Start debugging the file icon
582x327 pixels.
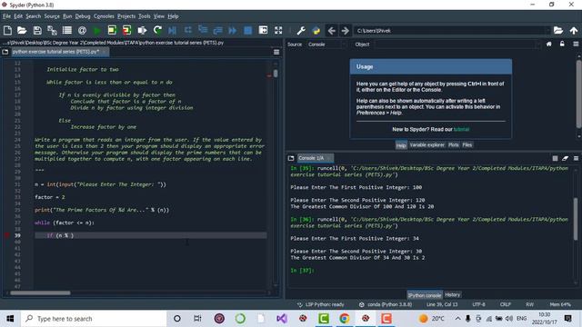[172, 30]
